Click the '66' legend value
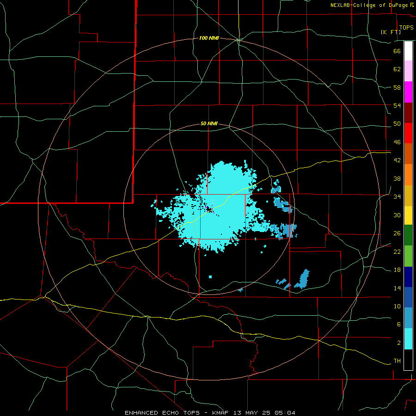Image resolution: width=416 pixels, height=416 pixels. click(x=397, y=51)
